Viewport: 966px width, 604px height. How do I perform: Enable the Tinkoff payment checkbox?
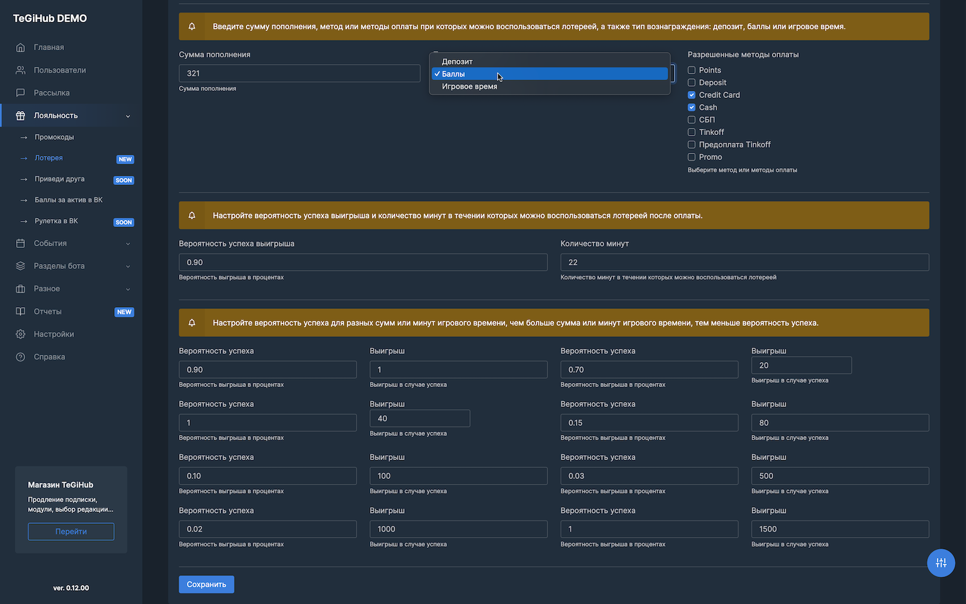pyautogui.click(x=691, y=132)
